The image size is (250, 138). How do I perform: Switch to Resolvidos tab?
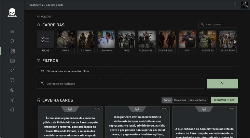click(x=180, y=100)
